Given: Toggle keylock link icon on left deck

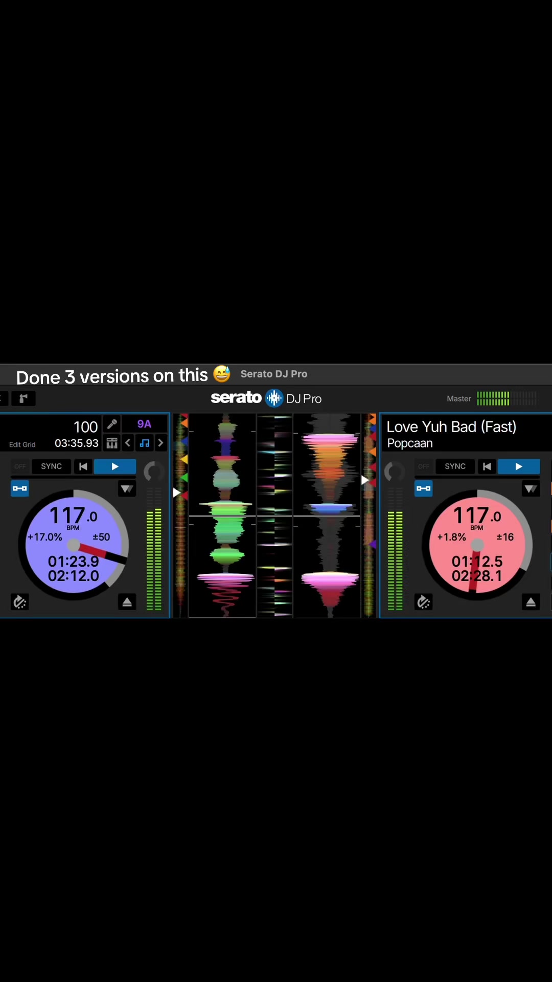Looking at the screenshot, I should (20, 488).
